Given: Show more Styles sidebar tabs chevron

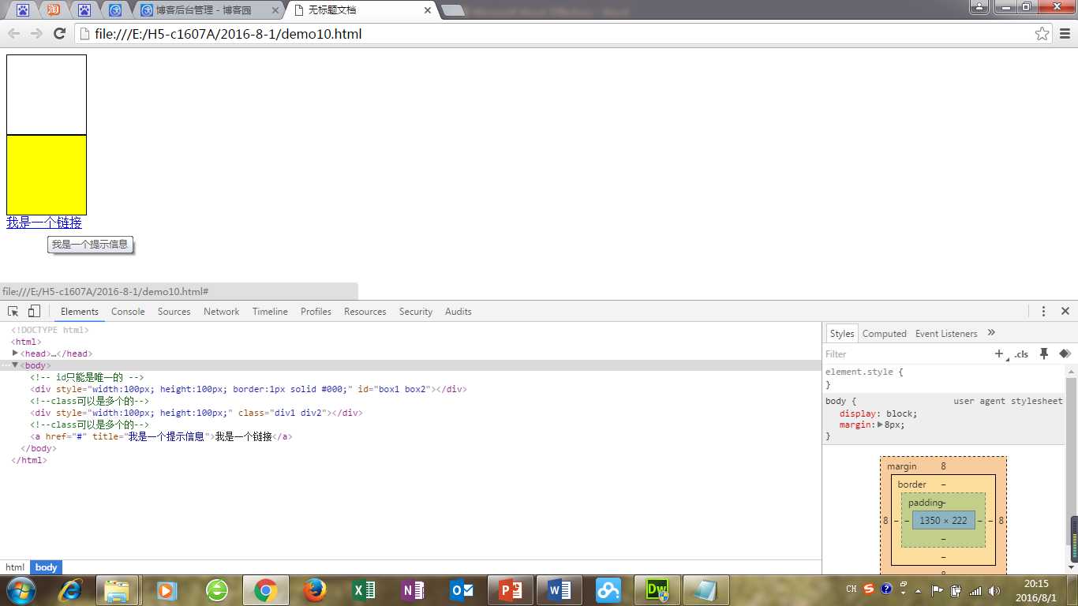Looking at the screenshot, I should pos(991,332).
